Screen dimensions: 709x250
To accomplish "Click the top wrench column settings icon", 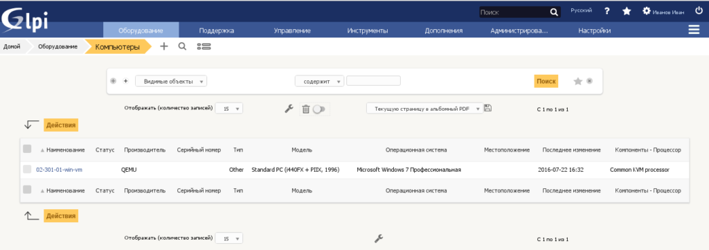I will (x=289, y=109).
